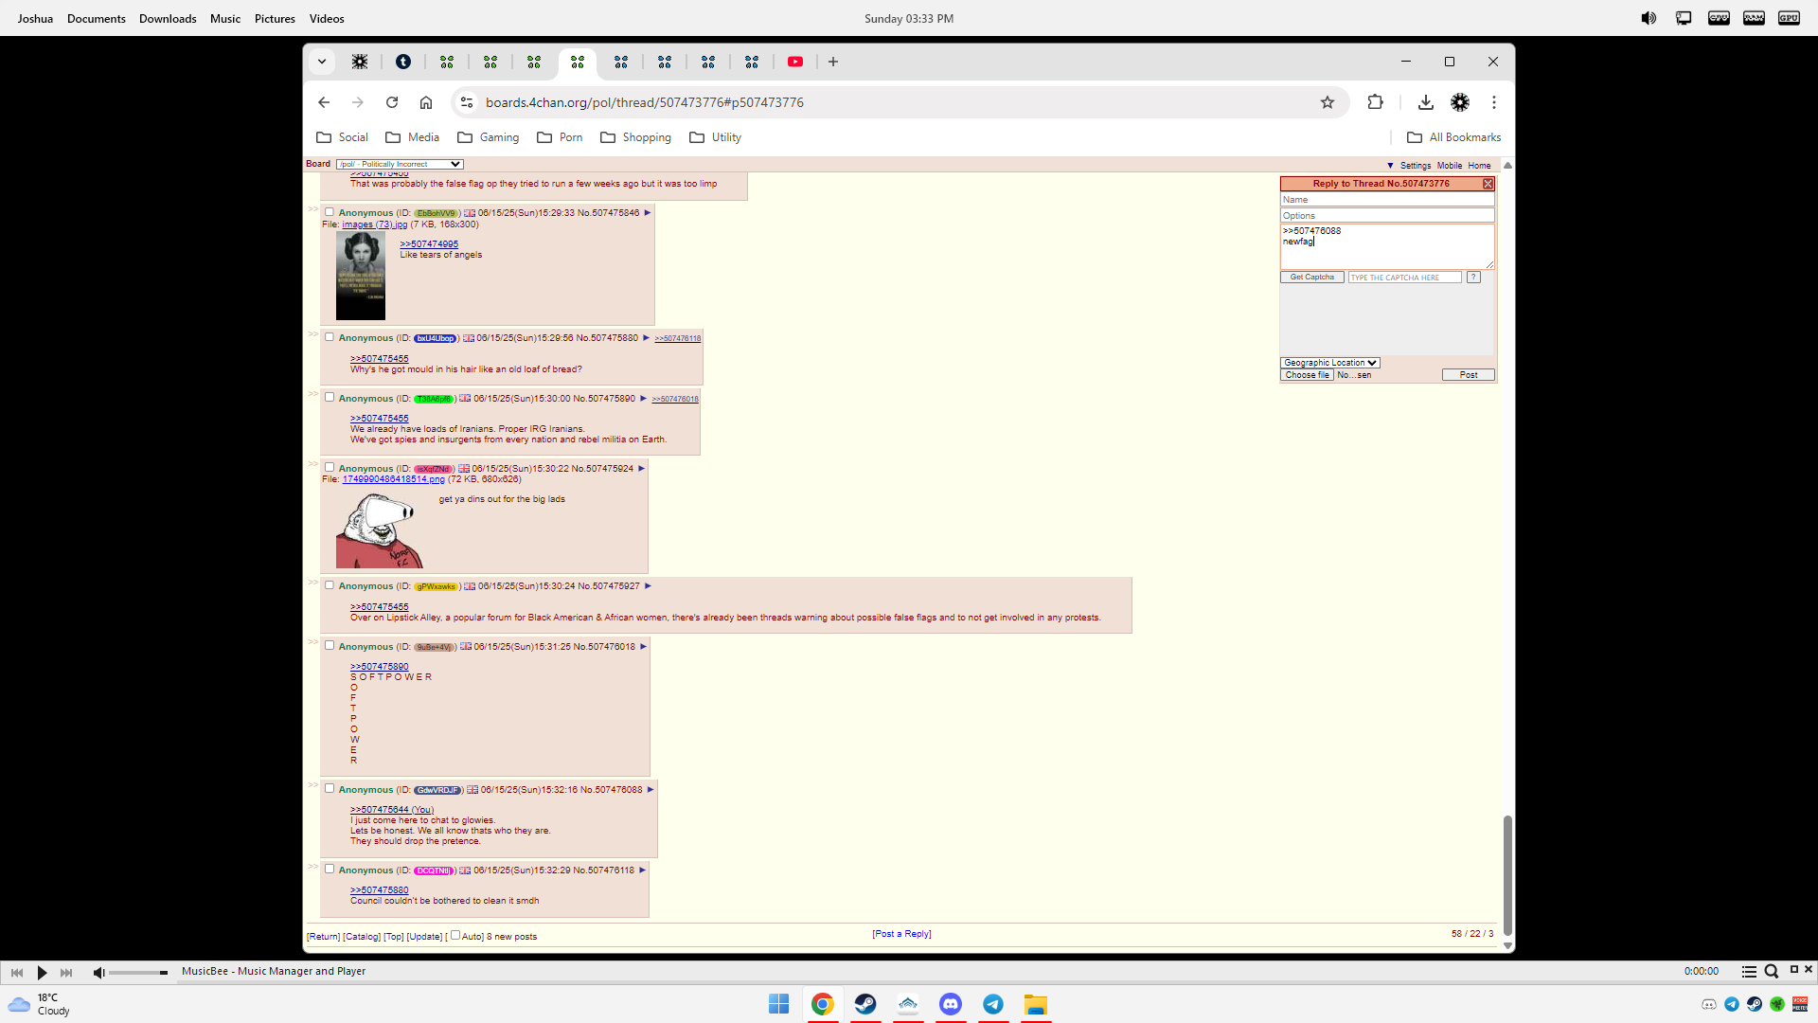
Task: Open the browser extensions puzzle icon
Action: [x=1376, y=102]
